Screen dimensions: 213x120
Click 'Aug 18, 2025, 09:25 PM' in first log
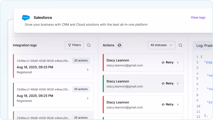click(x=35, y=67)
